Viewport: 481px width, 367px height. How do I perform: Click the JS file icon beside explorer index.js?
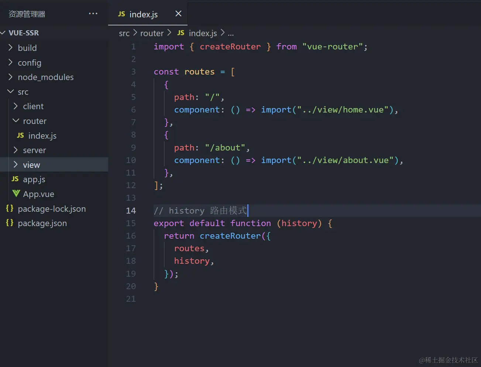(21, 135)
